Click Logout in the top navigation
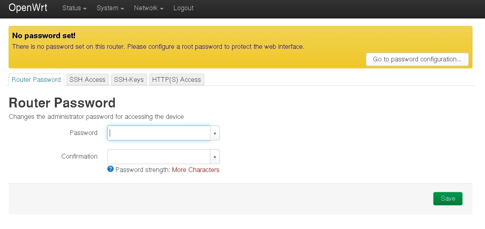The height and width of the screenshot is (229, 485). (184, 8)
